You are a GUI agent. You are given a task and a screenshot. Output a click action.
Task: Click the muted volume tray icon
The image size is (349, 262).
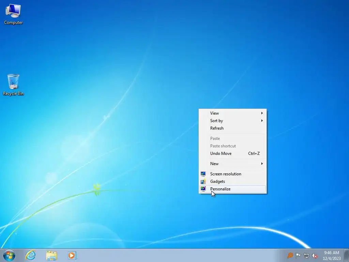(x=315, y=256)
